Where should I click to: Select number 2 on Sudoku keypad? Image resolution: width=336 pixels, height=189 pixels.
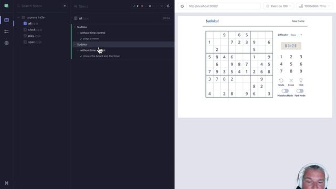point(291,57)
